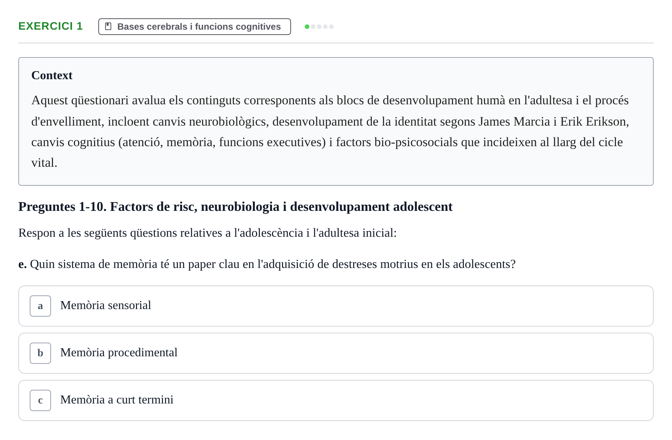Click the EXERCICI 1 heading
Viewport: 672px width, 440px height.
(50, 26)
